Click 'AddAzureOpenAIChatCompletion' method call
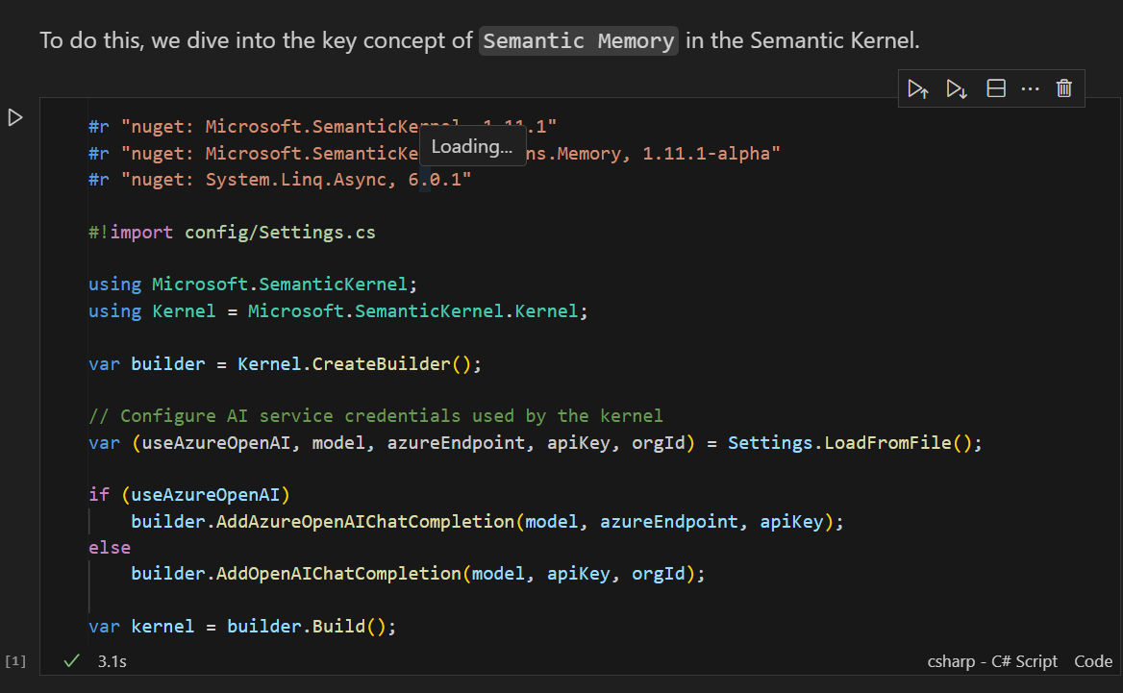 click(365, 522)
